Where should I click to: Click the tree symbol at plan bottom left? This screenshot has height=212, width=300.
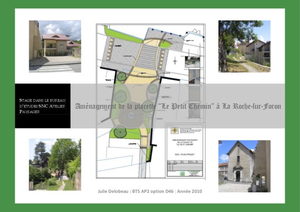coord(120,132)
